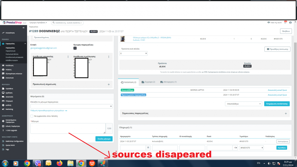Show hidden system tray icons arrow
The width and height of the screenshot is (297, 167).
tap(264, 163)
